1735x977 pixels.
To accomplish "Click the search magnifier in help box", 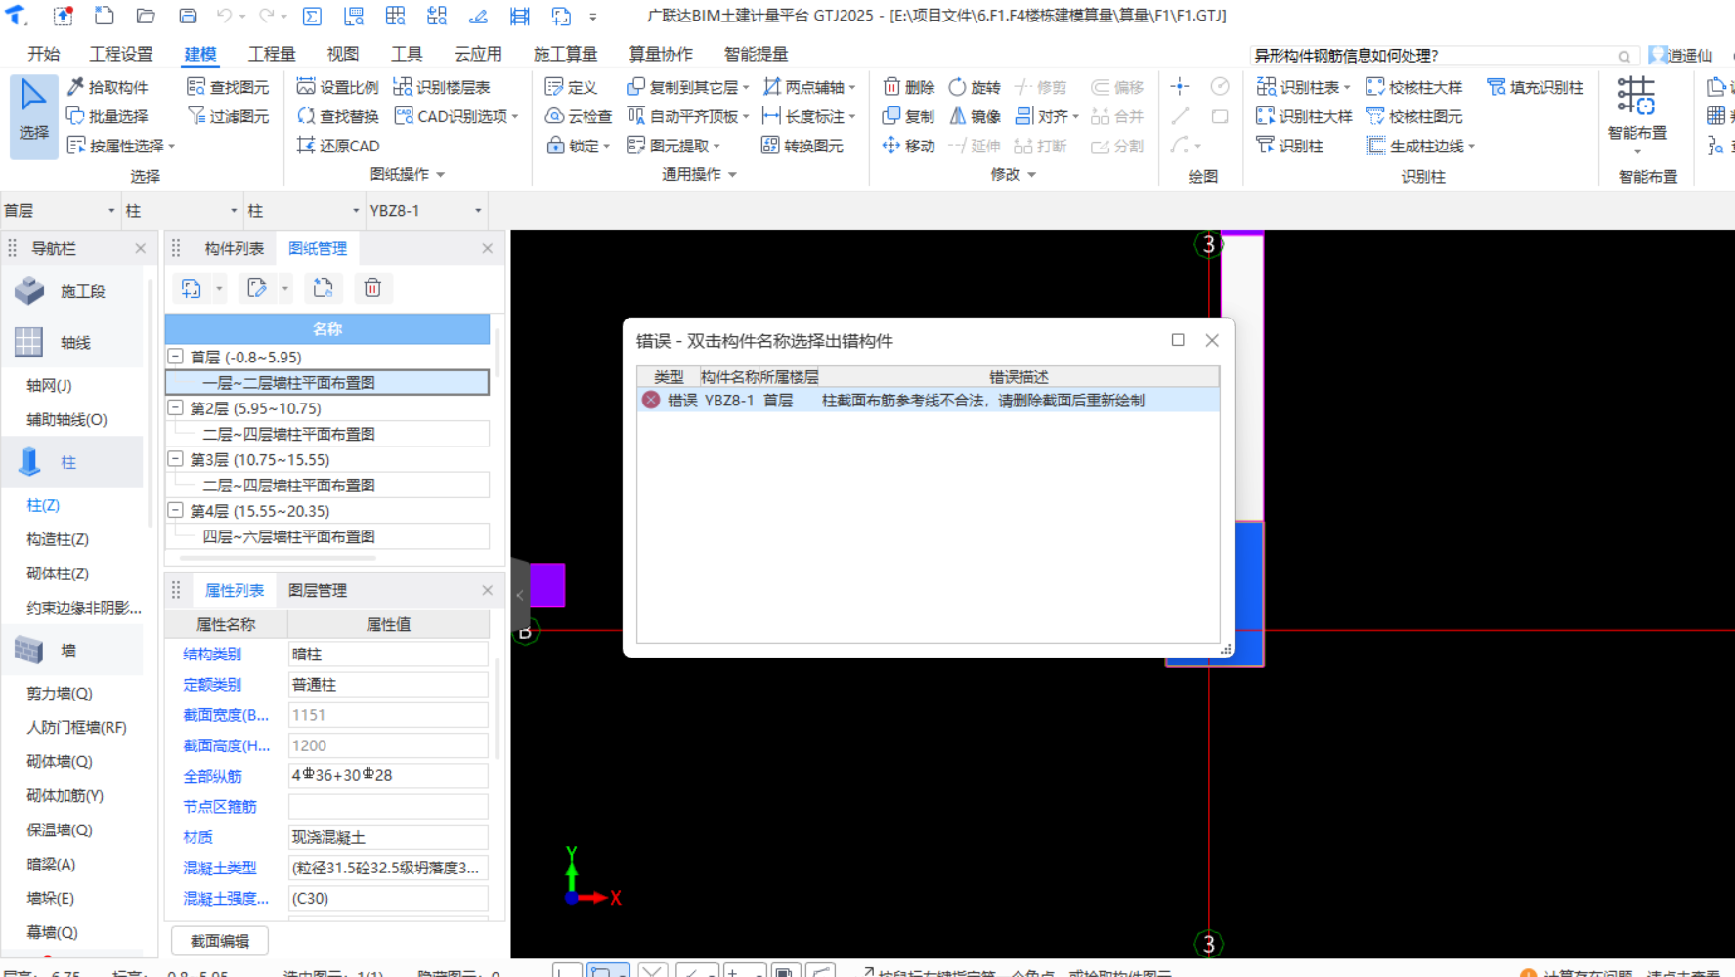I will click(x=1624, y=56).
